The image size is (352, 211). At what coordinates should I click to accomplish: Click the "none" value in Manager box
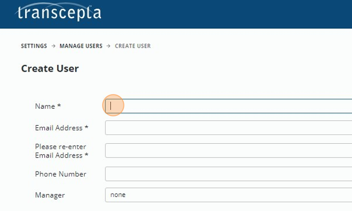click(118, 195)
